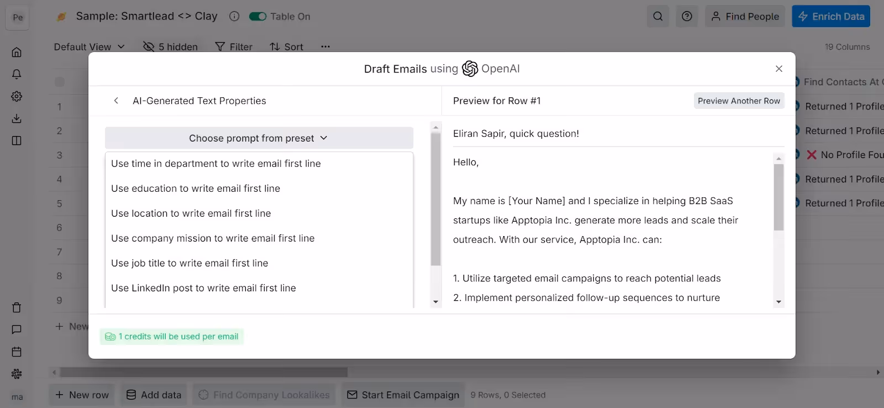Click row number 5 in table
The width and height of the screenshot is (884, 408).
tap(59, 203)
